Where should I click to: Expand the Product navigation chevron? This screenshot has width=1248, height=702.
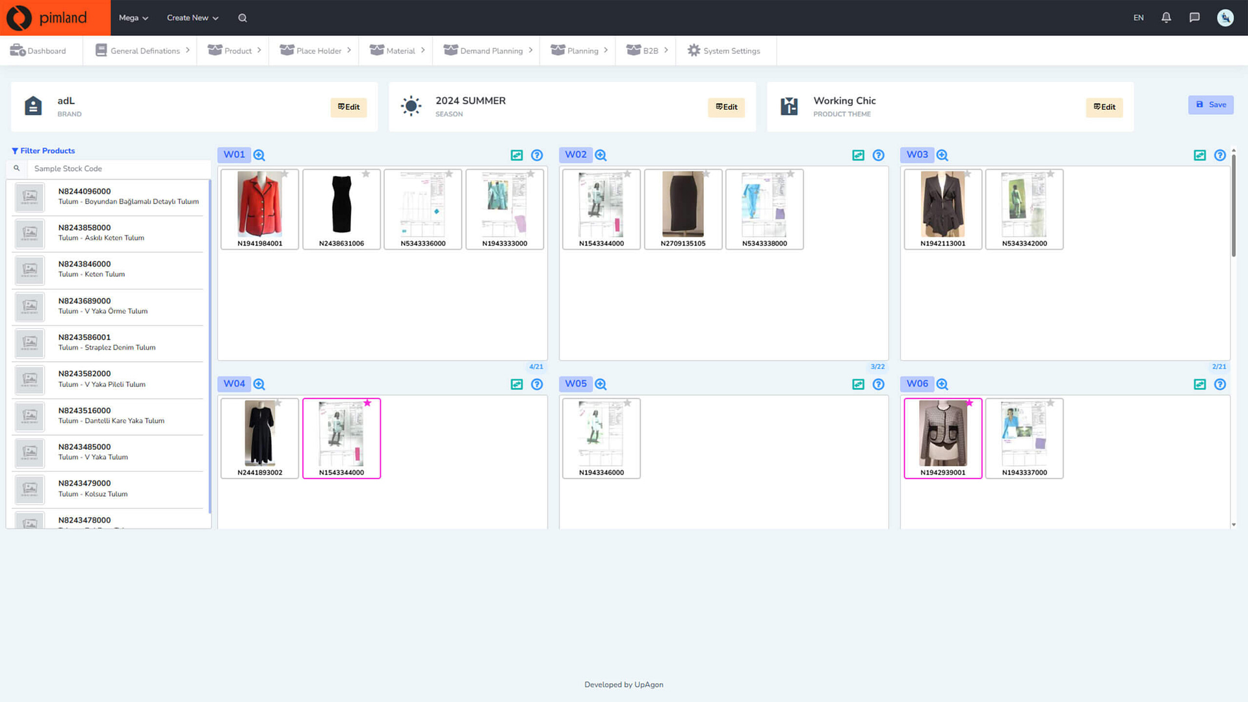point(260,50)
